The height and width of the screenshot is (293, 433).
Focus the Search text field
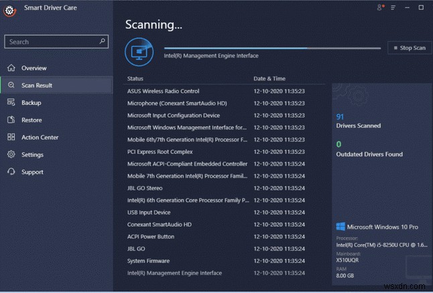[50, 41]
